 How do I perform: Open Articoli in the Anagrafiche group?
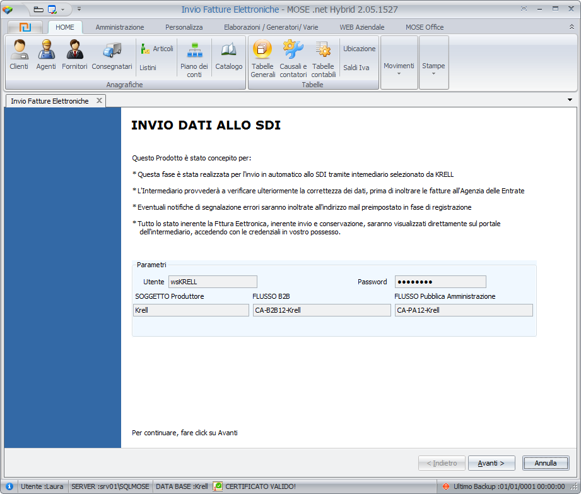click(157, 49)
